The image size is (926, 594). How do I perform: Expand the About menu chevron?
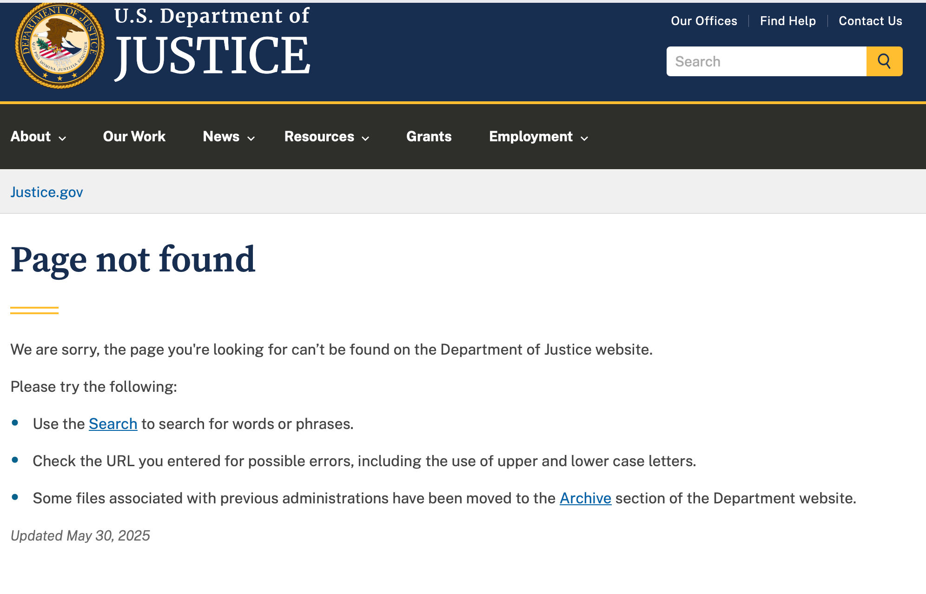click(x=62, y=138)
